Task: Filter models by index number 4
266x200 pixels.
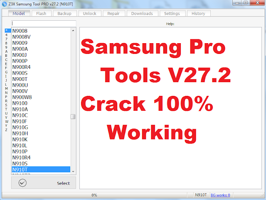Action: (x=6, y=35)
